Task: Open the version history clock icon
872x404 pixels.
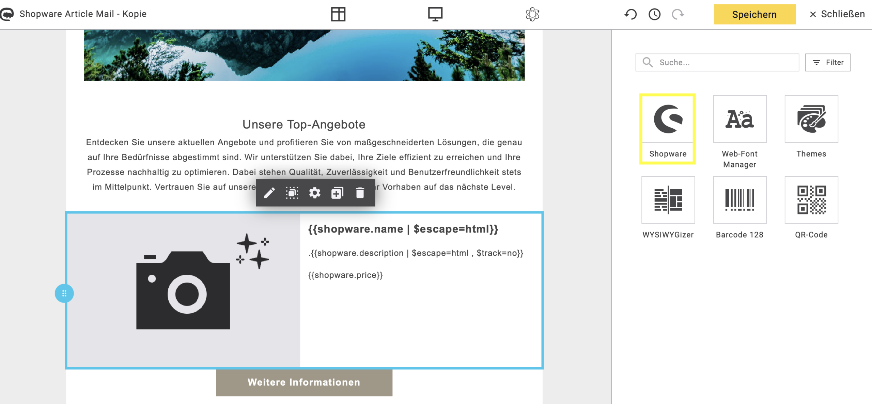Action: (654, 14)
